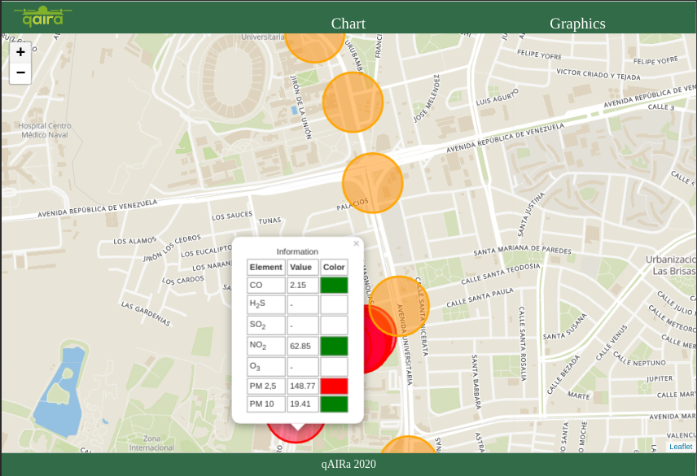The width and height of the screenshot is (697, 476).
Task: Click orange marker partly hidden under header
Action: click(x=314, y=47)
